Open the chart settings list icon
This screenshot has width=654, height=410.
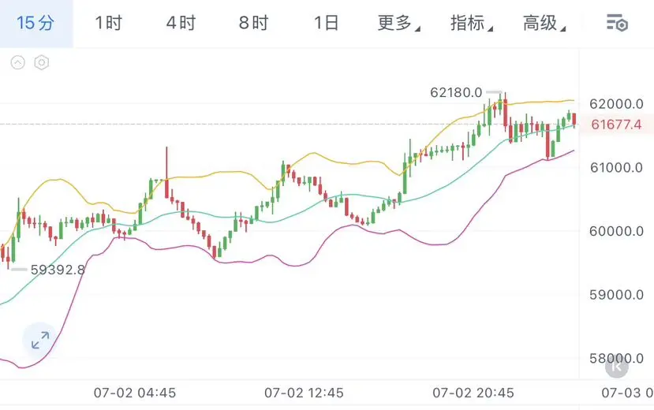coord(617,23)
